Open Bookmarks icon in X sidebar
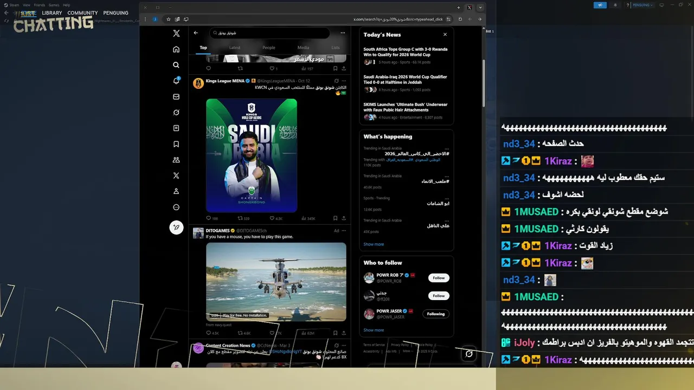 click(176, 144)
